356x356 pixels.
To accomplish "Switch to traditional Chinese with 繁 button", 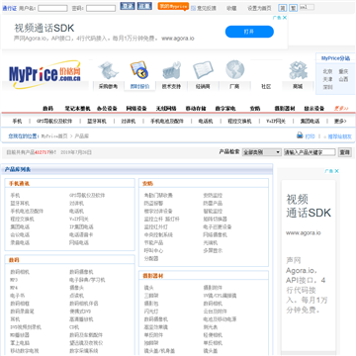I will (293, 8).
